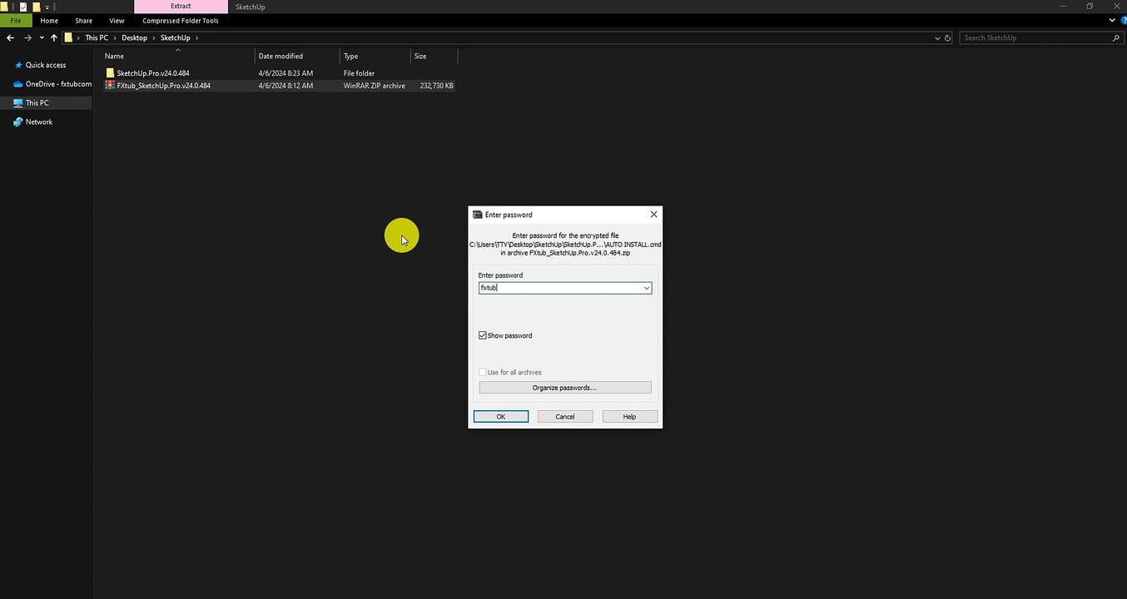The height and width of the screenshot is (599, 1127).
Task: Expand the chevron after Desktop breadcrumb
Action: pyautogui.click(x=154, y=37)
